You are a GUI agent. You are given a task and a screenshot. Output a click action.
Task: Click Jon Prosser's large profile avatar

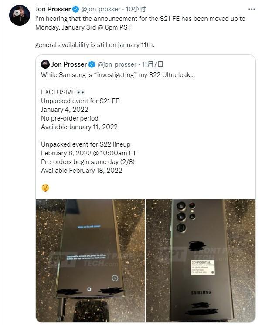coord(20,15)
